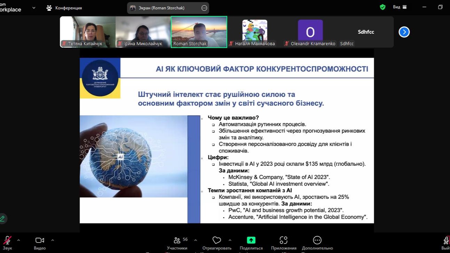This screenshot has height=253, width=450.
Task: Expand video options arrow next to Видео
Action: [x=53, y=240]
